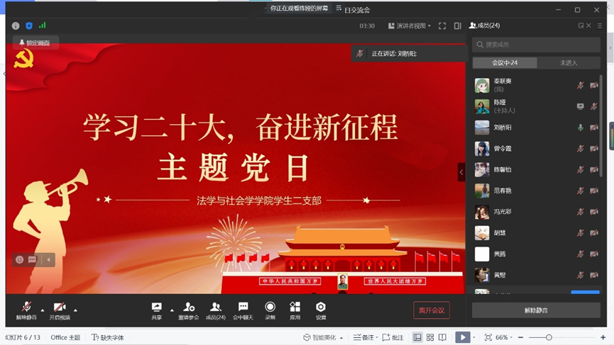The image size is (614, 345).
Task: Toggle the 锁定画面 pin lock
Action: tap(35, 43)
